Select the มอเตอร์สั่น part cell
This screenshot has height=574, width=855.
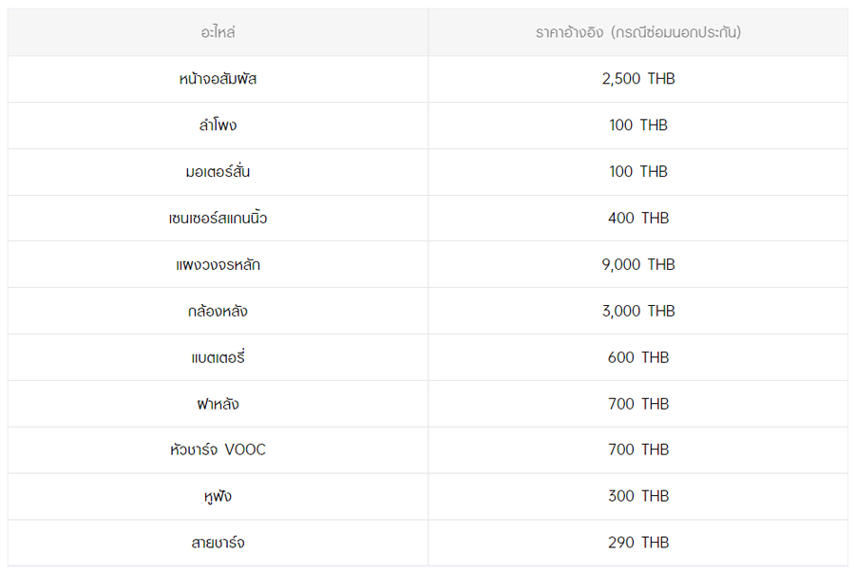pyautogui.click(x=218, y=172)
